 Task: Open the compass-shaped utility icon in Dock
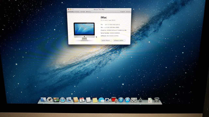[140, 100]
